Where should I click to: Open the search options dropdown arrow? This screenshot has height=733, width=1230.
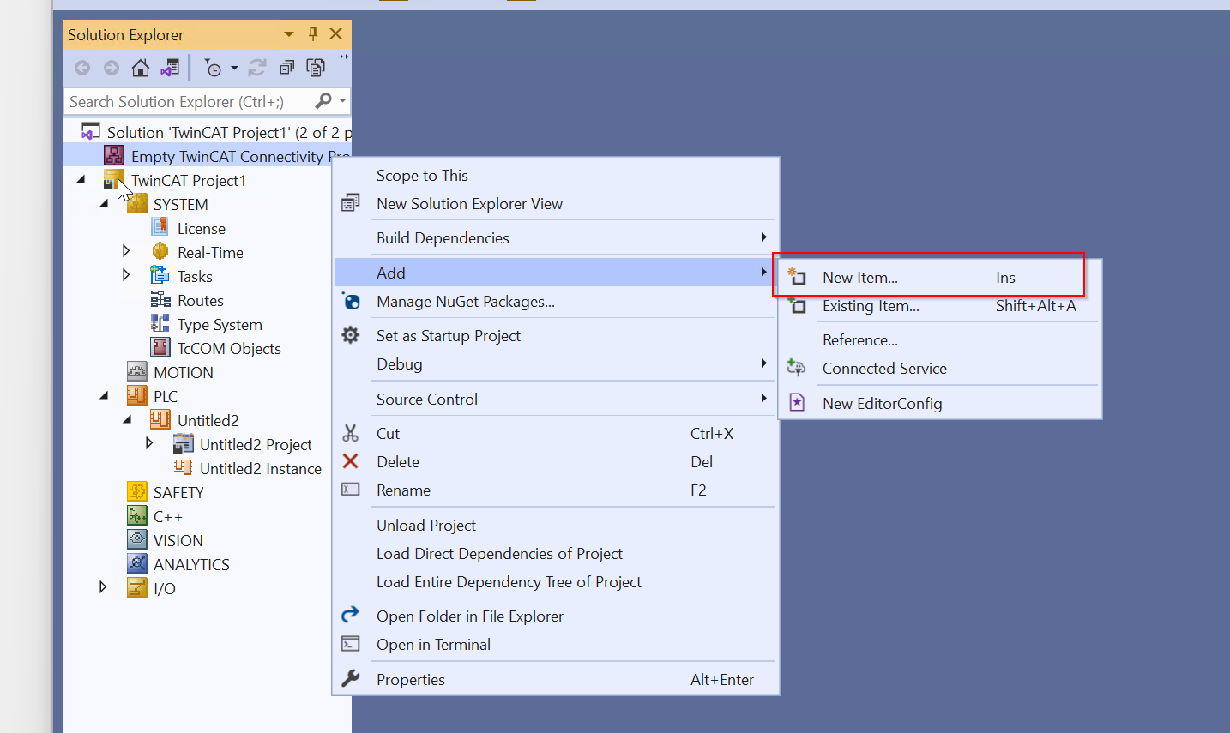(342, 101)
